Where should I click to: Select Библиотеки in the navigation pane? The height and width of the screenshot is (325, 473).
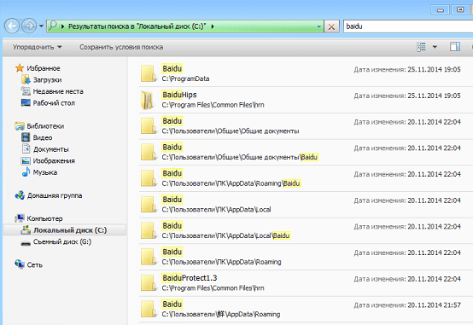point(45,126)
